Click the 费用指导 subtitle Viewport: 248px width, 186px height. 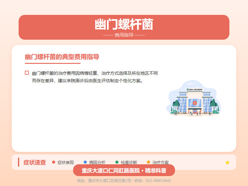[x=124, y=35]
